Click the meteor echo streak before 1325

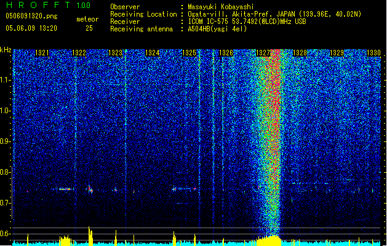tap(185, 189)
